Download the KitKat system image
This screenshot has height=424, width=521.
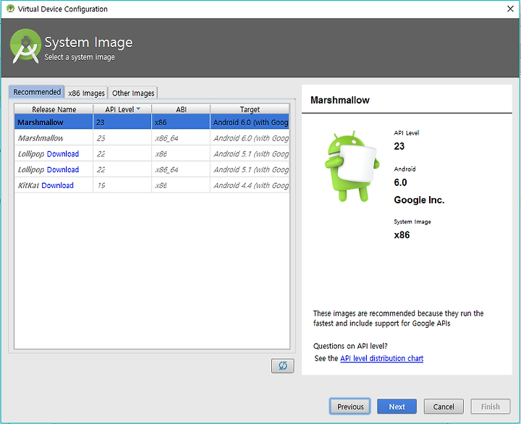click(x=57, y=185)
